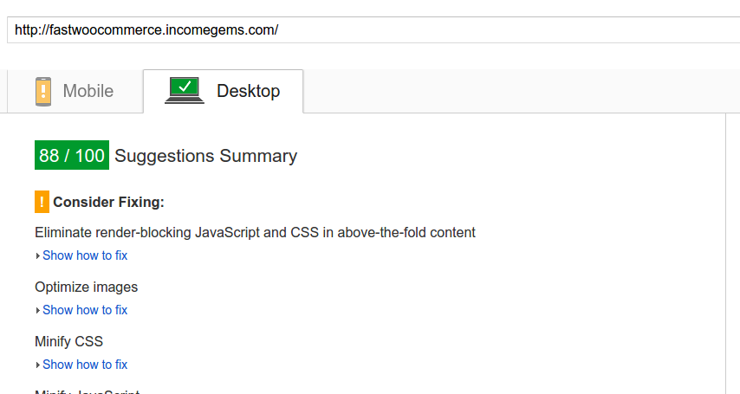Click the Desktop laptop checkmark icon

coord(185,91)
